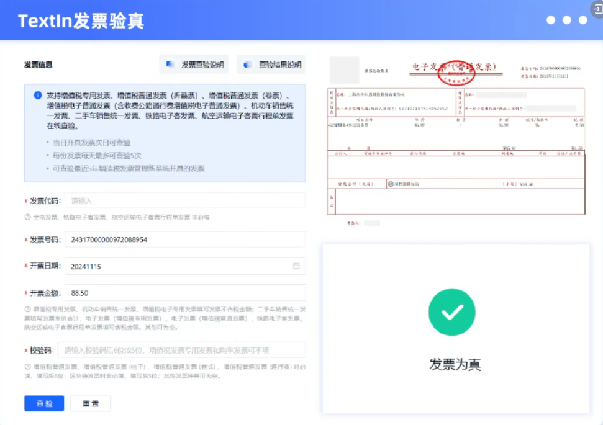Click the help icon under 开票金额 field
603x425 pixels.
coord(27,309)
